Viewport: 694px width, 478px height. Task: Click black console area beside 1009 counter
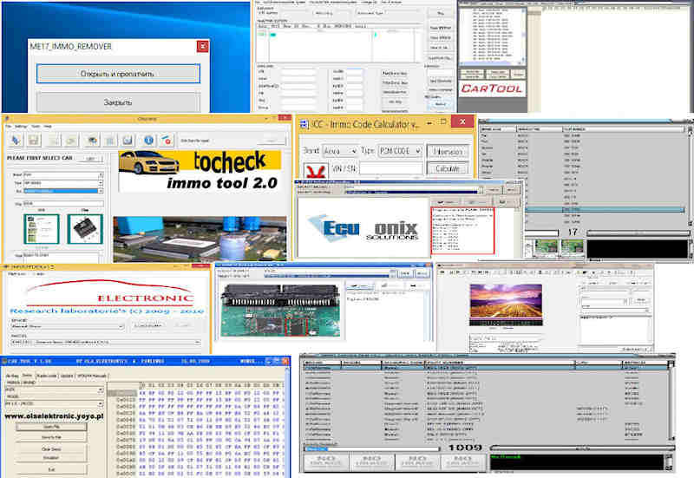[578, 462]
